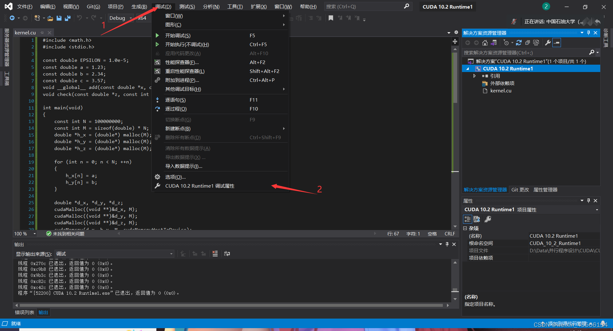Image resolution: width=613 pixels, height=331 pixels.
Task: Click the home icon in Solution Explorer
Action: (x=485, y=43)
